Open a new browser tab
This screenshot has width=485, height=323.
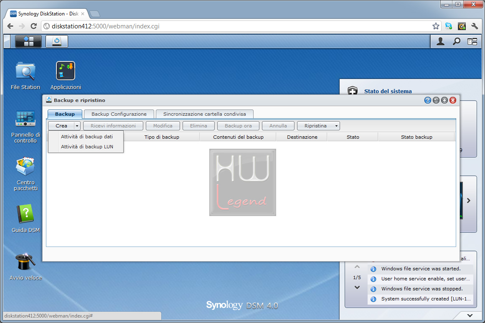coord(95,14)
